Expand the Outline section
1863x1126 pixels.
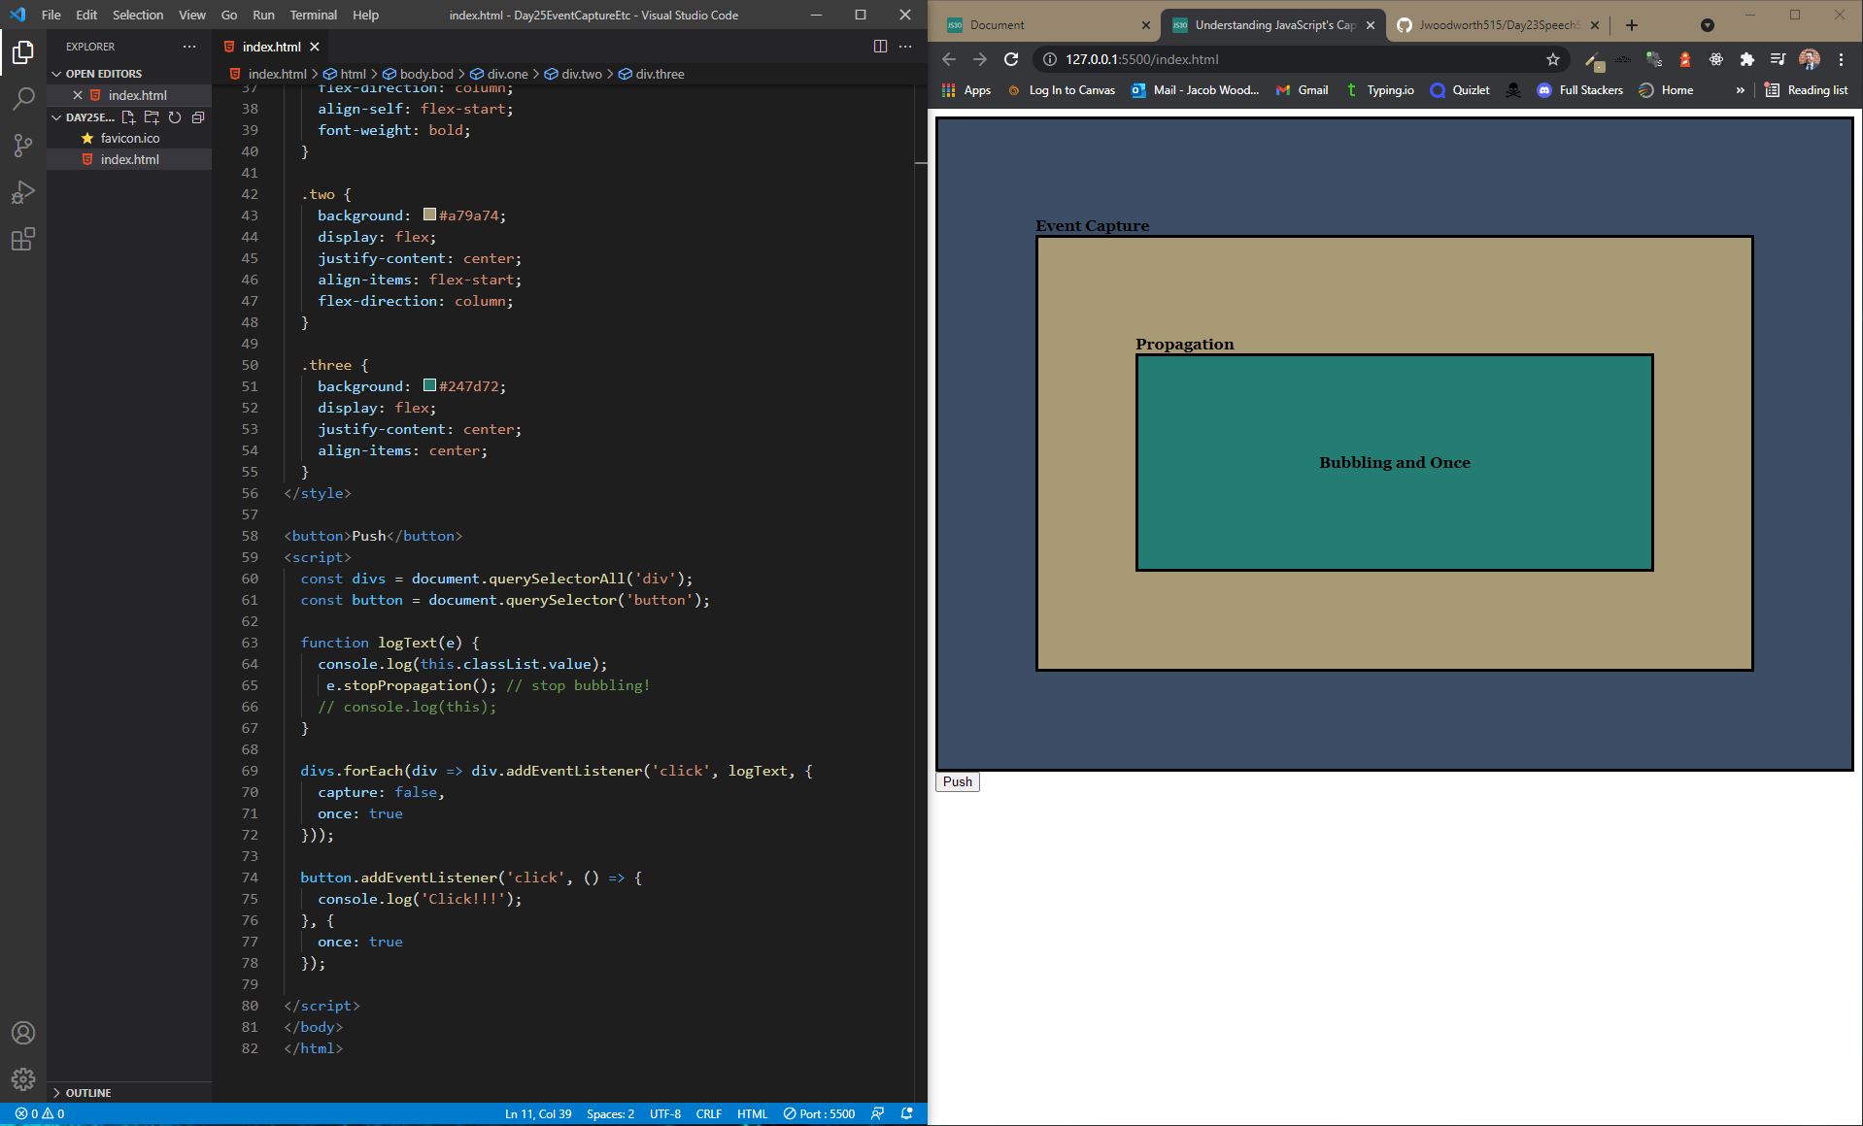click(129, 1092)
